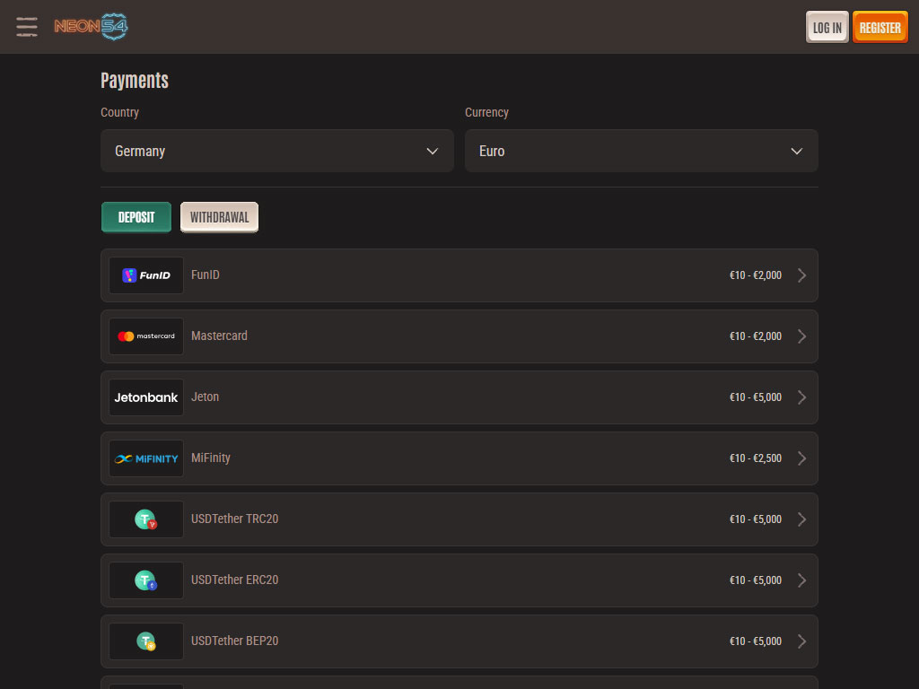Click the Payments page heading
Screen dimensions: 919x689
coord(135,80)
